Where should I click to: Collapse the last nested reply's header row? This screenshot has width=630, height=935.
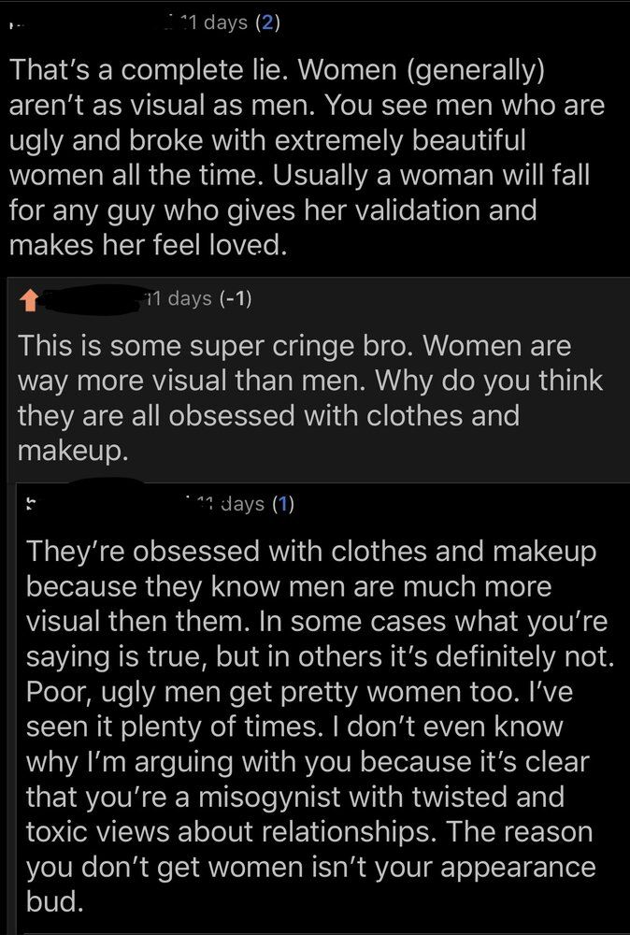tap(449, 505)
